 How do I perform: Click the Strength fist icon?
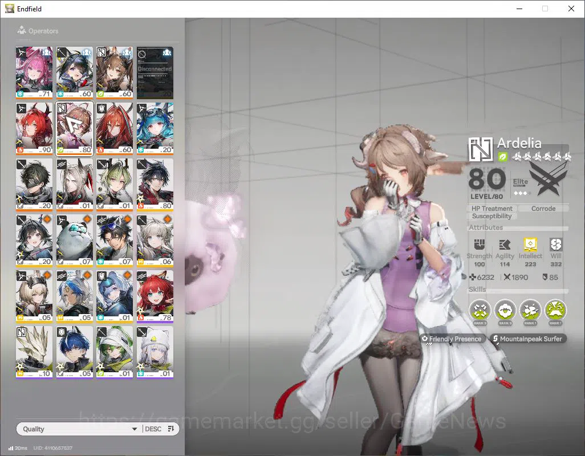(479, 245)
